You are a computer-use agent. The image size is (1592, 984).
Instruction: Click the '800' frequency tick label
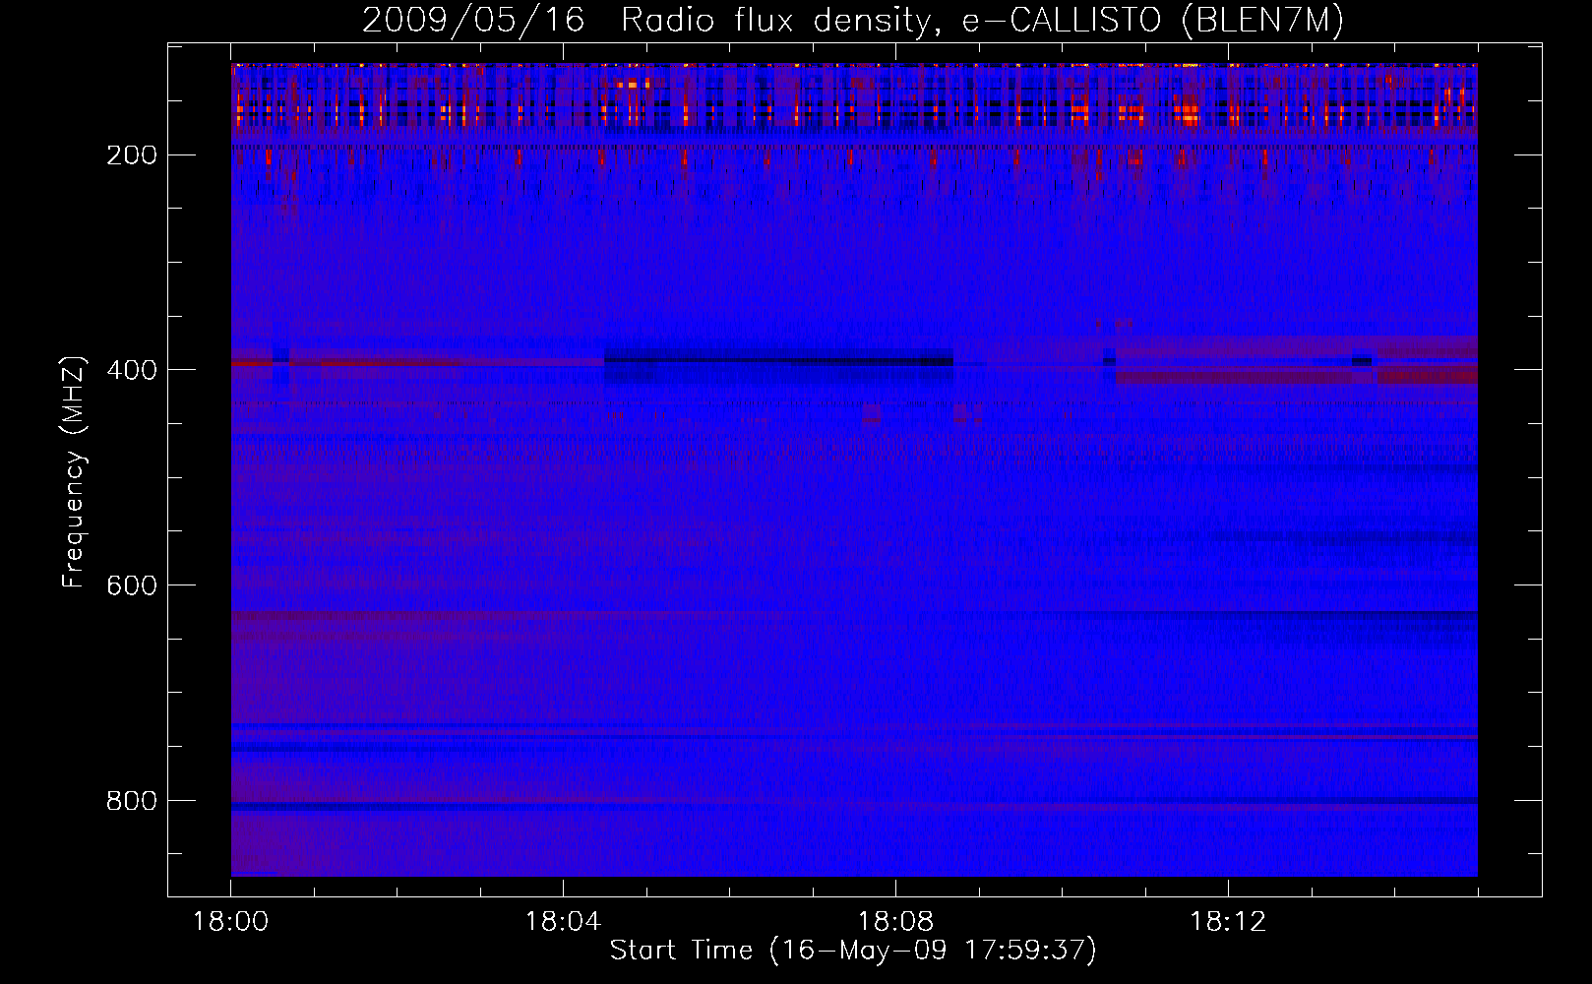click(132, 801)
